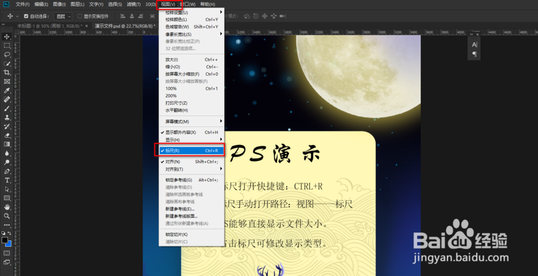Toggle 对齐(N) snap option
This screenshot has height=276, width=538.
pos(192,162)
